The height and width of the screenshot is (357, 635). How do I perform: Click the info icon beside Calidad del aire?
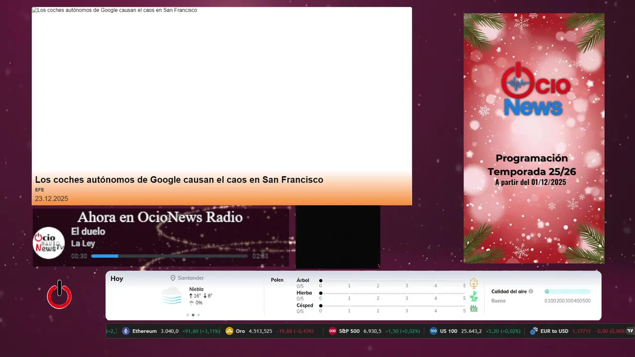point(531,292)
